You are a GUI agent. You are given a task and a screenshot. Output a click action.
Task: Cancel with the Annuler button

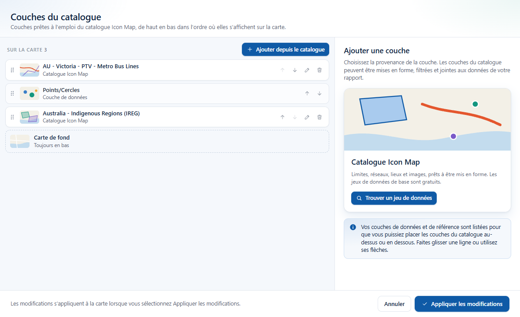[394, 304]
